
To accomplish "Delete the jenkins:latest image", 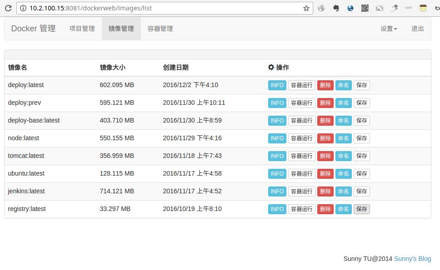I will coord(325,191).
